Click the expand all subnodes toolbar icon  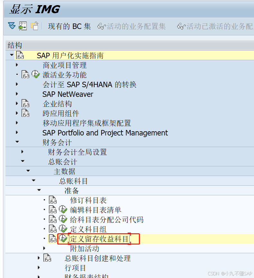tap(12, 26)
